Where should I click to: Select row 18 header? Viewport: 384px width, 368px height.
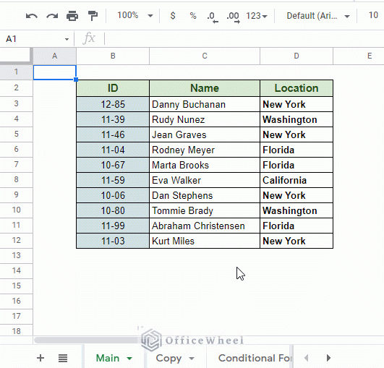pos(16,331)
